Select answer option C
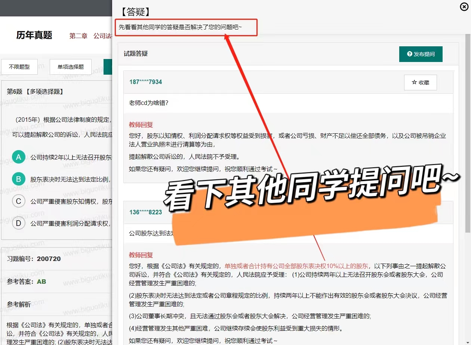Screen dimensions: 471x345 coord(18,202)
